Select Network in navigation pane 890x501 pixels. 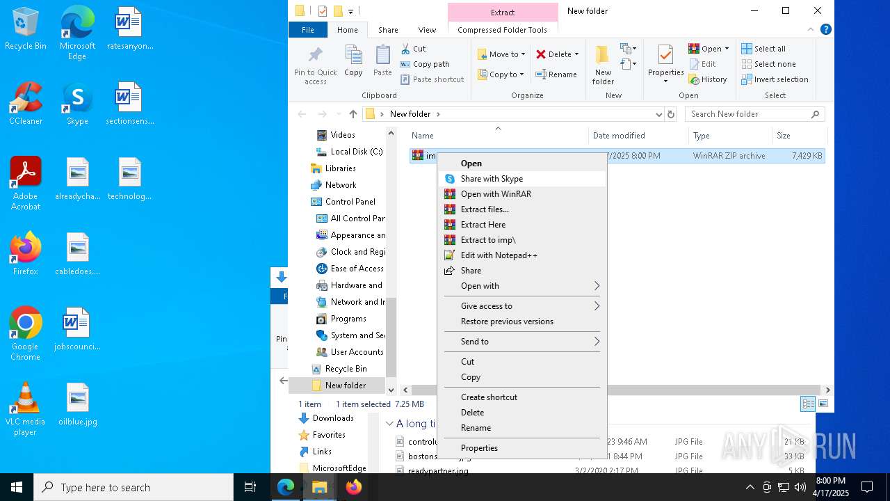click(x=340, y=185)
